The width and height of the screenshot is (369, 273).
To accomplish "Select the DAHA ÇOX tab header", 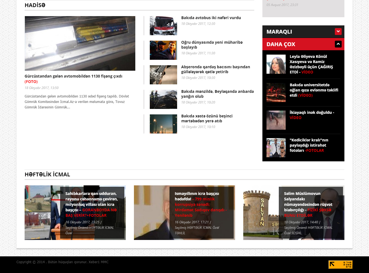I will pos(281,44).
